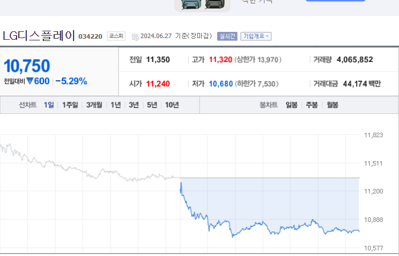Click the 상한가 13,970 text
399x256 pixels.
[x=258, y=60]
